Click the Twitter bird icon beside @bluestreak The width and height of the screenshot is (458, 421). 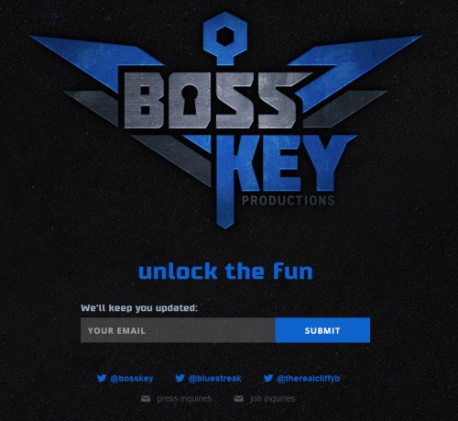tap(180, 378)
